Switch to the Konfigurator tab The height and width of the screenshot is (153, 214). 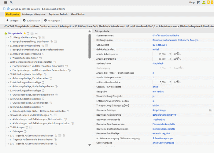tap(13, 14)
